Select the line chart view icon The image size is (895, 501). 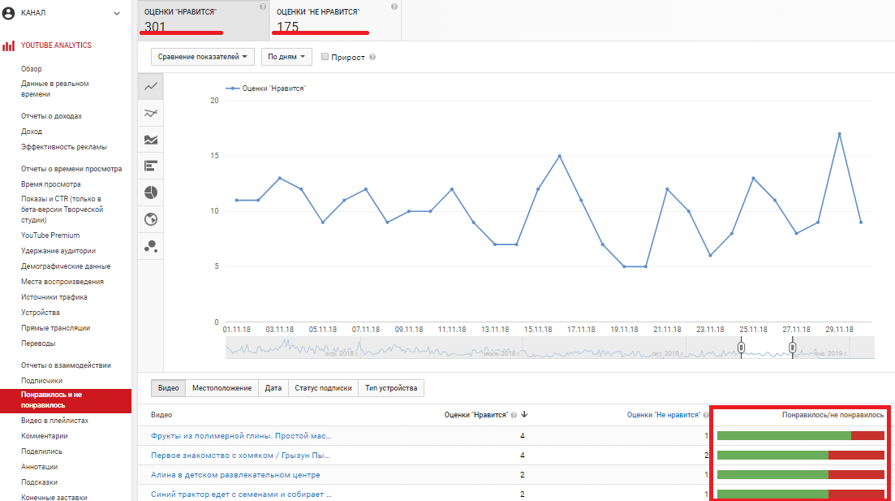[x=150, y=86]
